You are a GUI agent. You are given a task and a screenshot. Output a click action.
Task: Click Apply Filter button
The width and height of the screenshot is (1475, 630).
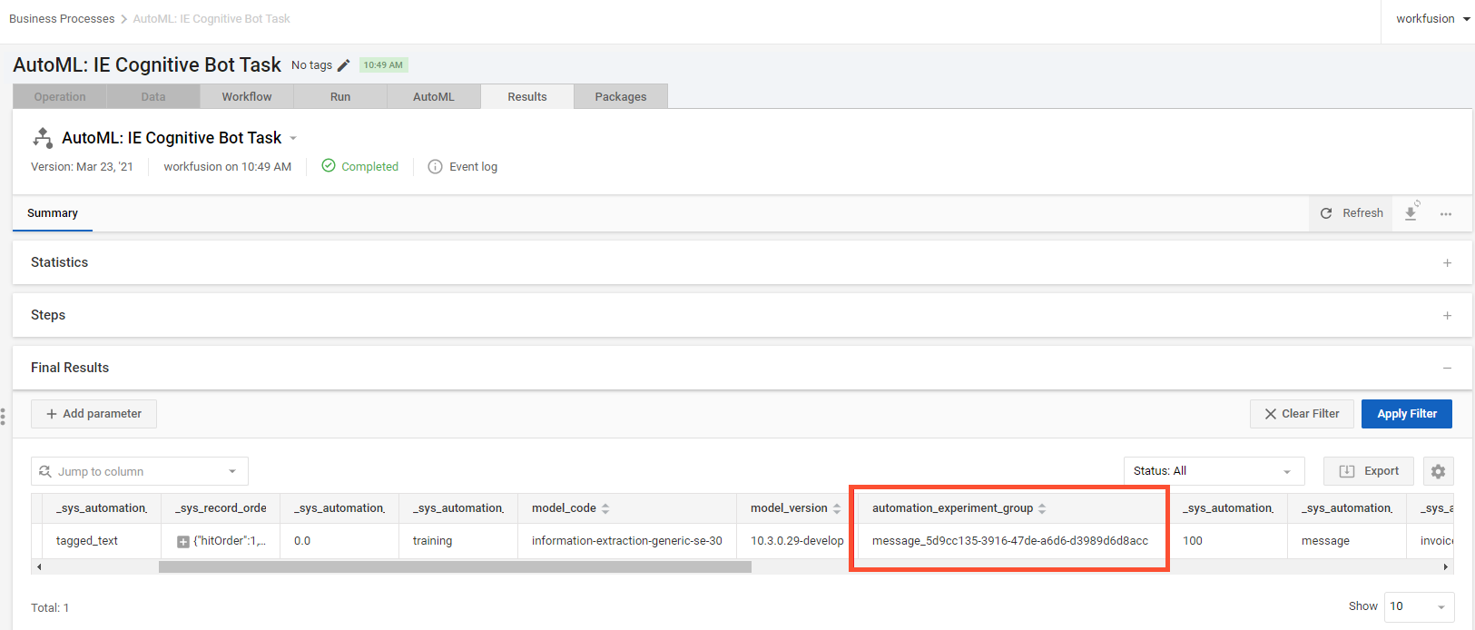(1406, 414)
